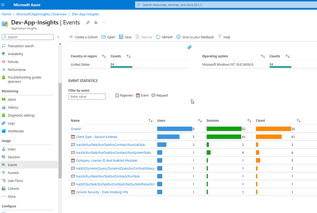Go to Home breadcrumb
Viewport: 317px width, 213px height.
click(x=6, y=14)
